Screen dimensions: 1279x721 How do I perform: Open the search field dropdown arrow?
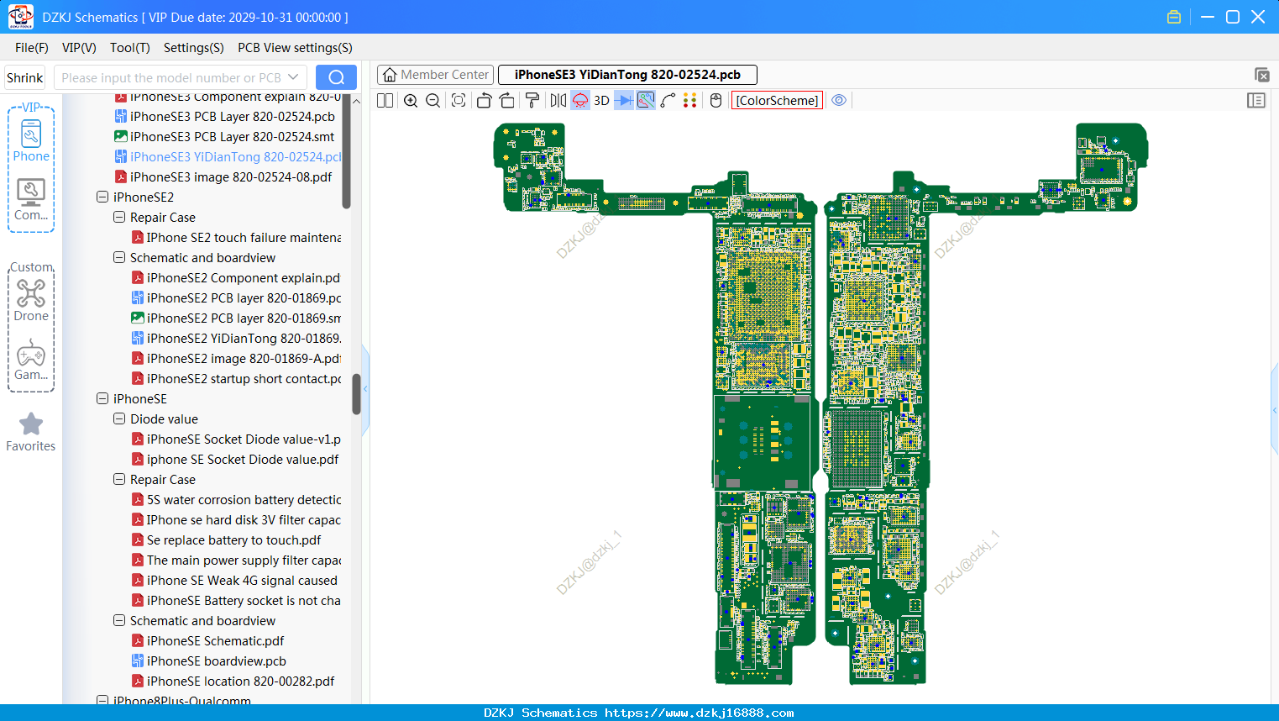[293, 77]
